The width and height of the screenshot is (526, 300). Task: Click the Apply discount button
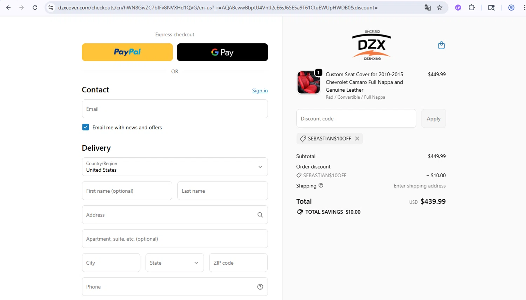click(x=433, y=119)
